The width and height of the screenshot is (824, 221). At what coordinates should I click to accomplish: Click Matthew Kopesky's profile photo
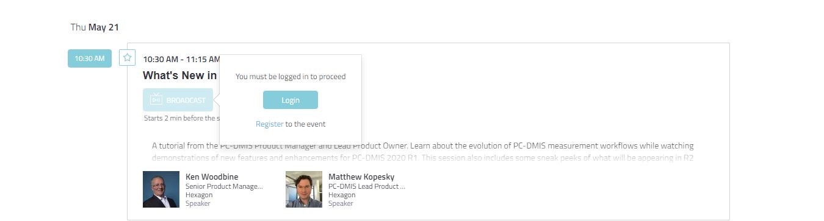point(304,189)
